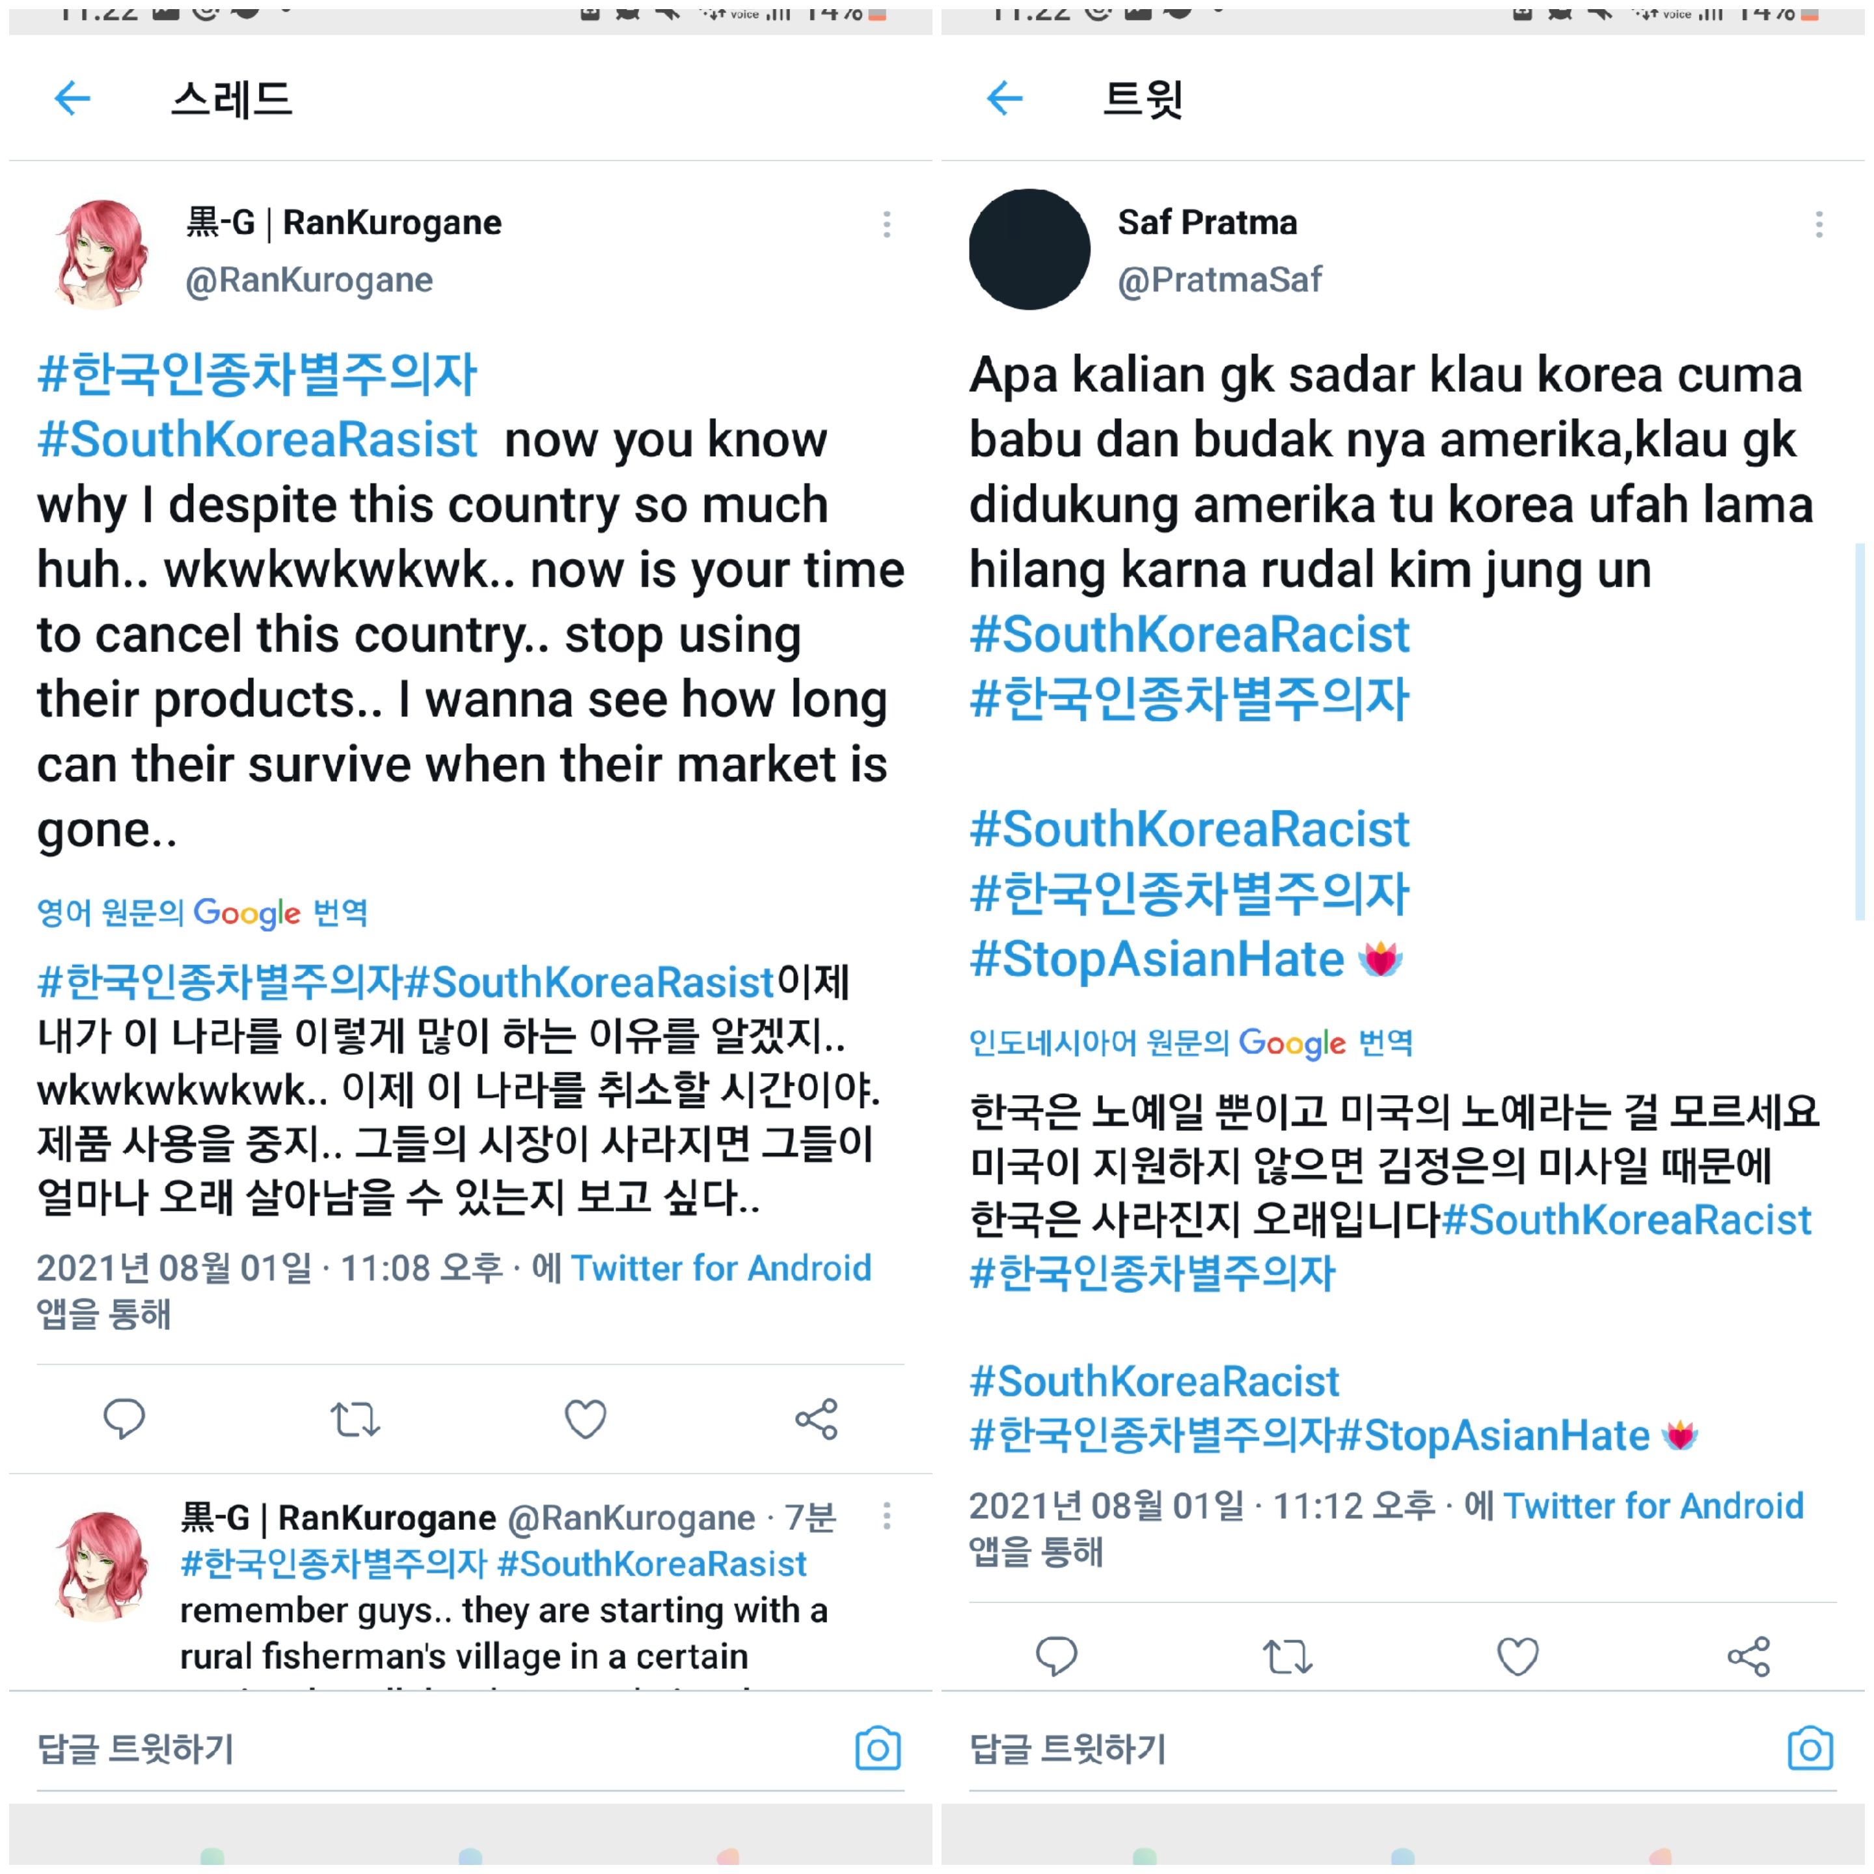Image resolution: width=1874 pixels, height=1874 pixels.
Task: Open #StopAsianHate hashtag in original Indonesian tweet
Action: 1157,959
